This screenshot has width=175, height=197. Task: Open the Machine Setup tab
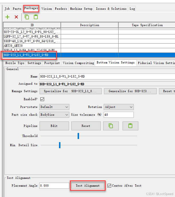(x=81, y=9)
